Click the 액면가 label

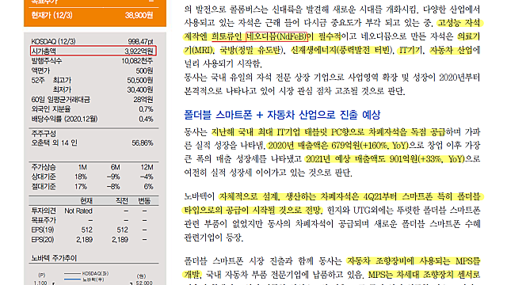point(40,70)
